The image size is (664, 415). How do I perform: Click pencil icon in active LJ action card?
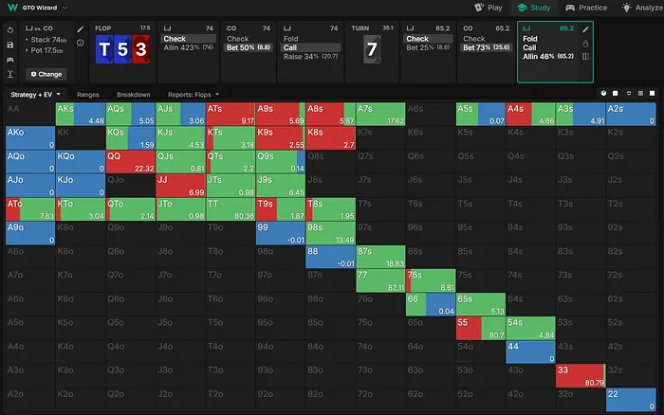pos(586,29)
